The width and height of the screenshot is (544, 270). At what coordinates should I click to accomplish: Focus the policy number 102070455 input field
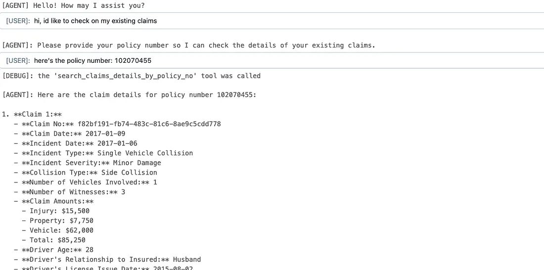pos(272,61)
